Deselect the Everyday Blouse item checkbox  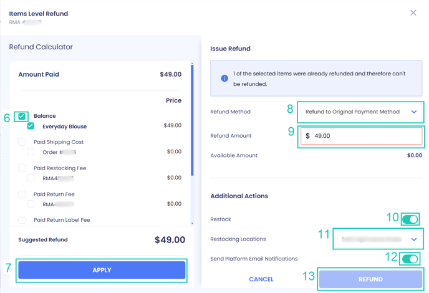tap(31, 126)
